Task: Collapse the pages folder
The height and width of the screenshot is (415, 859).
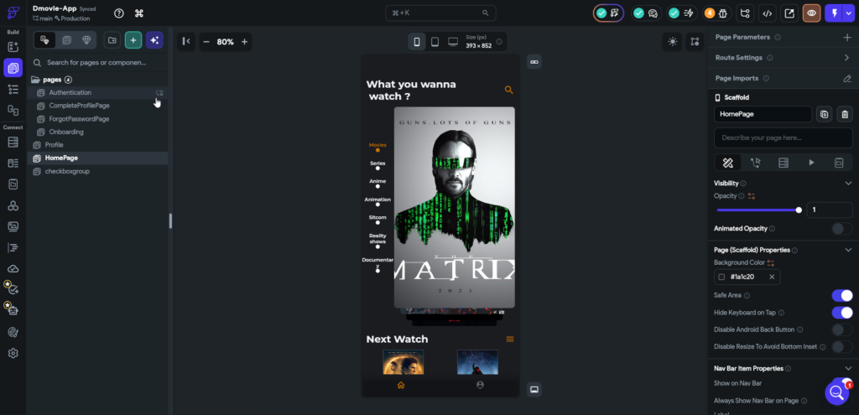Action: click(35, 80)
